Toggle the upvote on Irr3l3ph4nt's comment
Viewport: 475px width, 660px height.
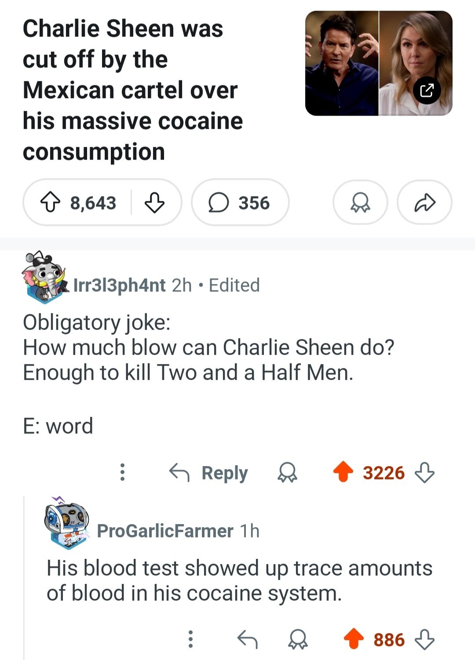[343, 472]
